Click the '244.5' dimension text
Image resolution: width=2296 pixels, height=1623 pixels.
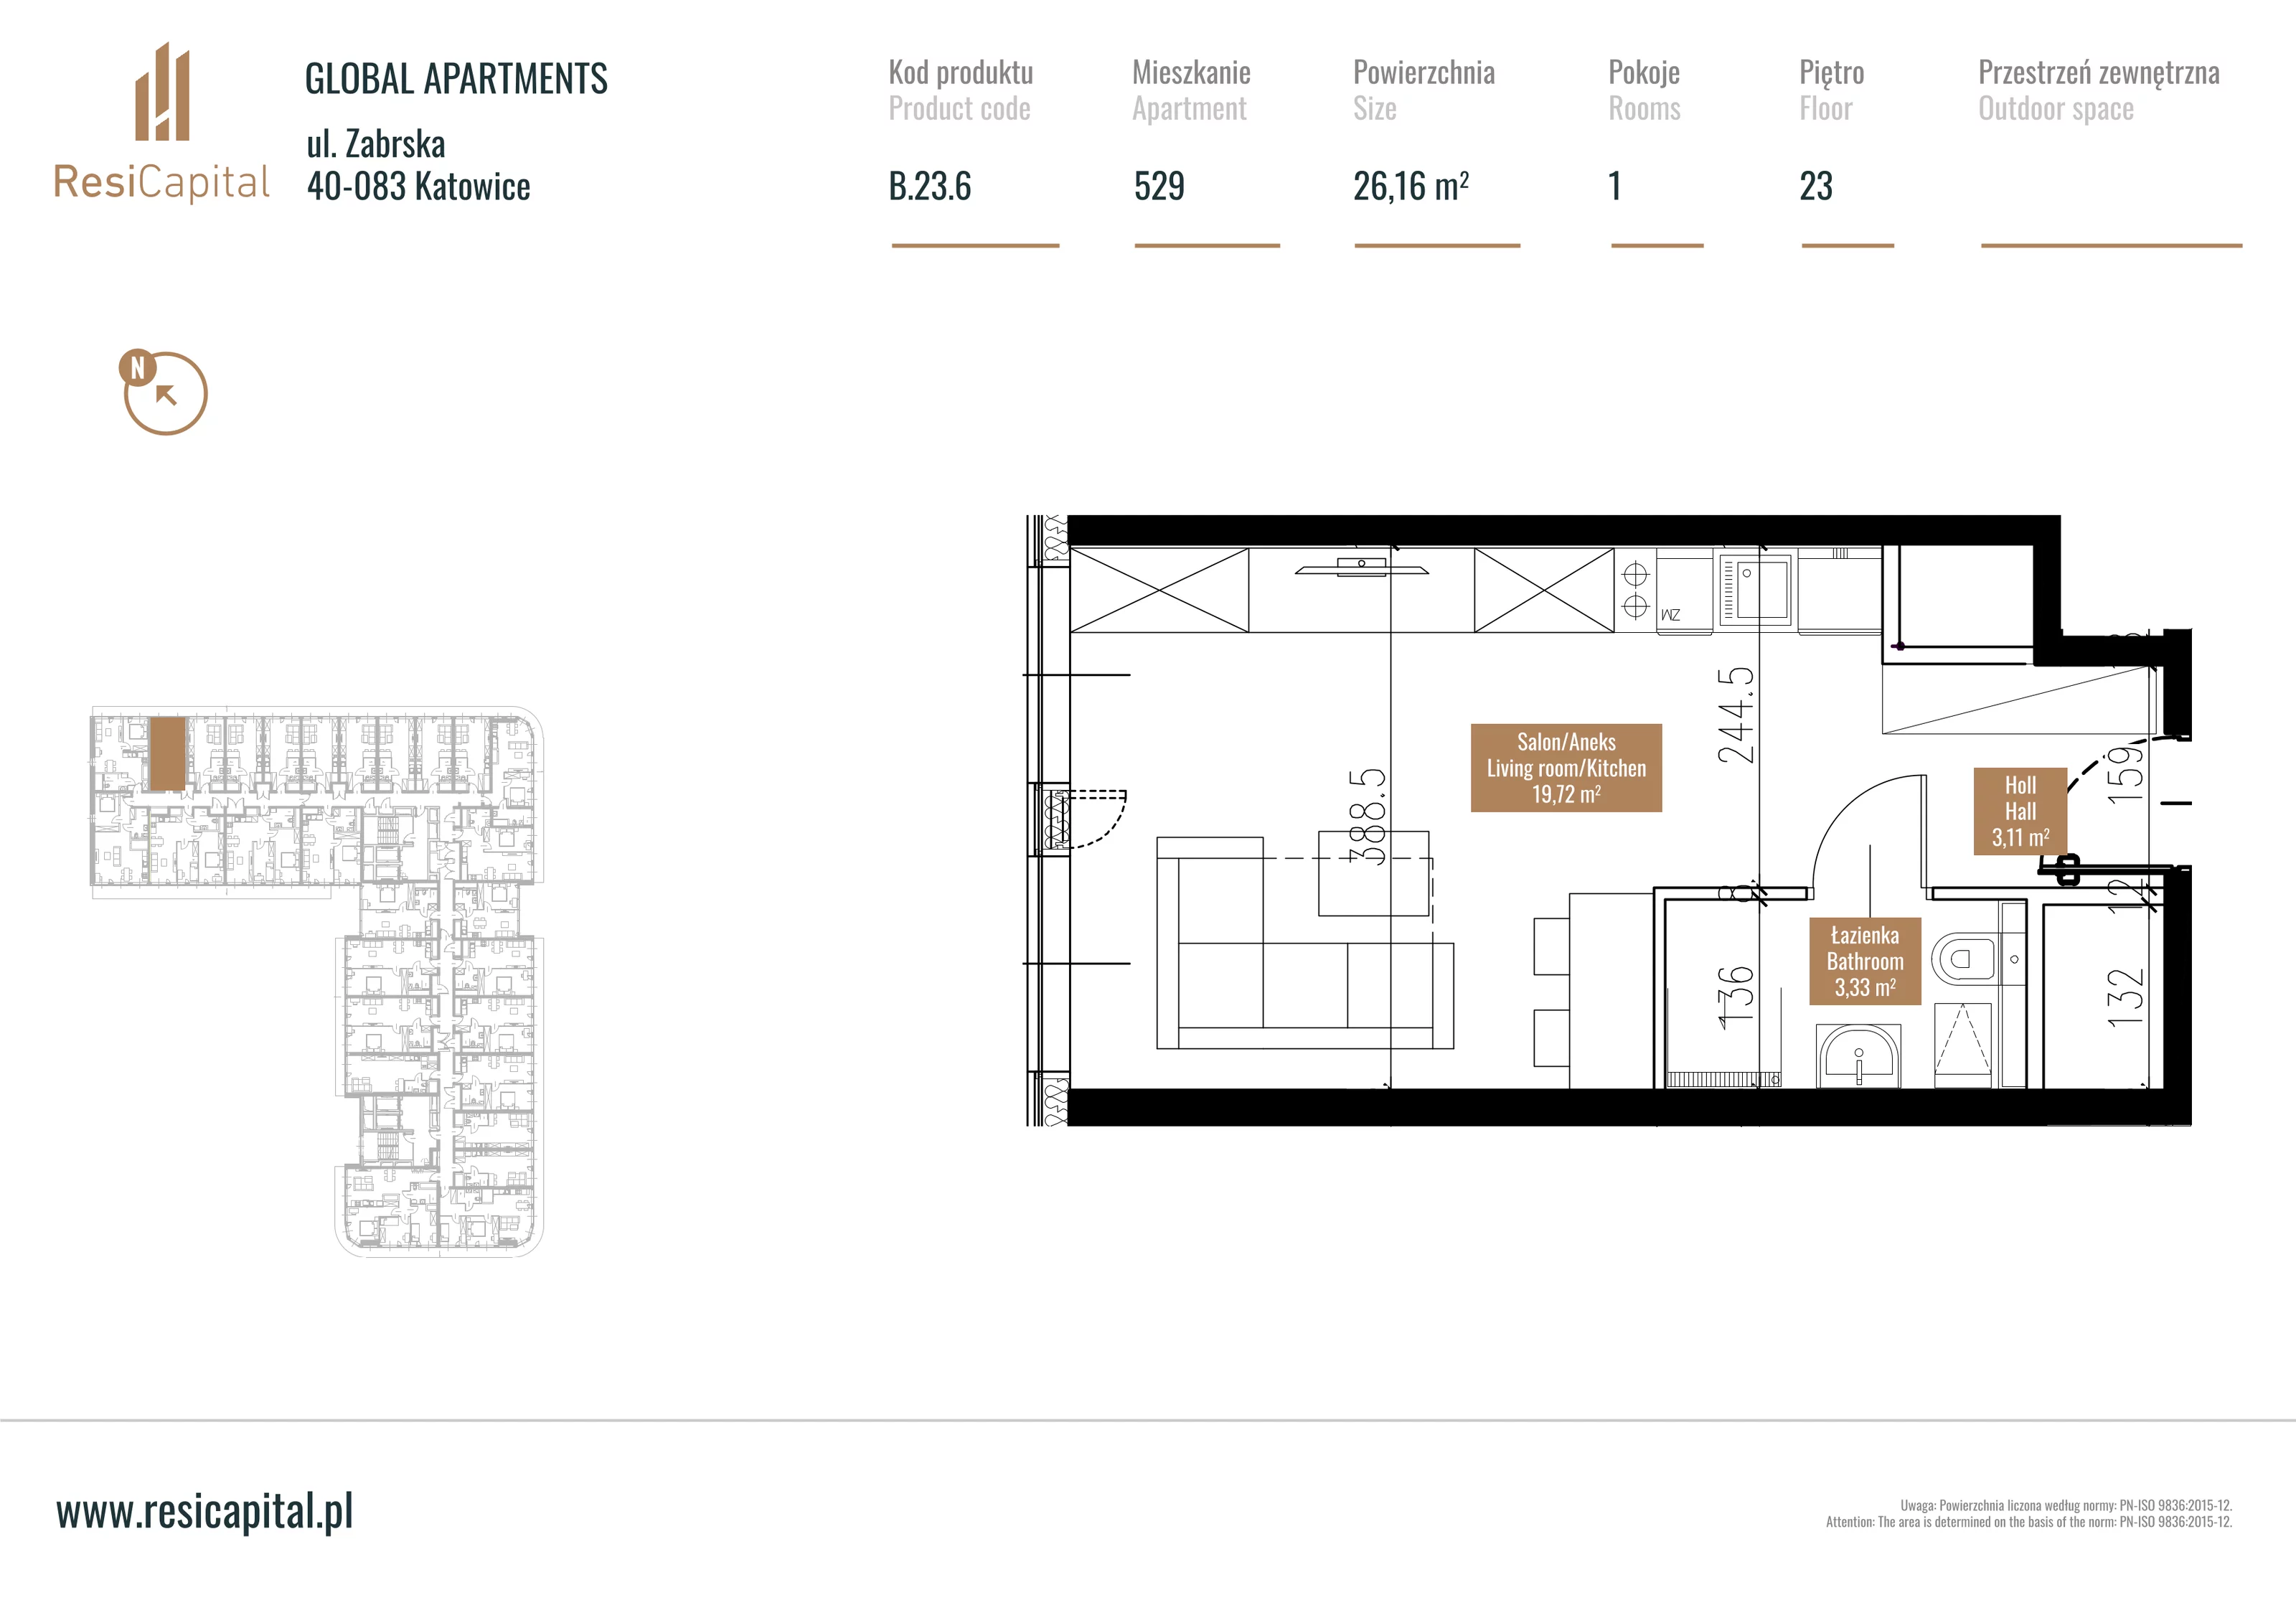click(1736, 716)
